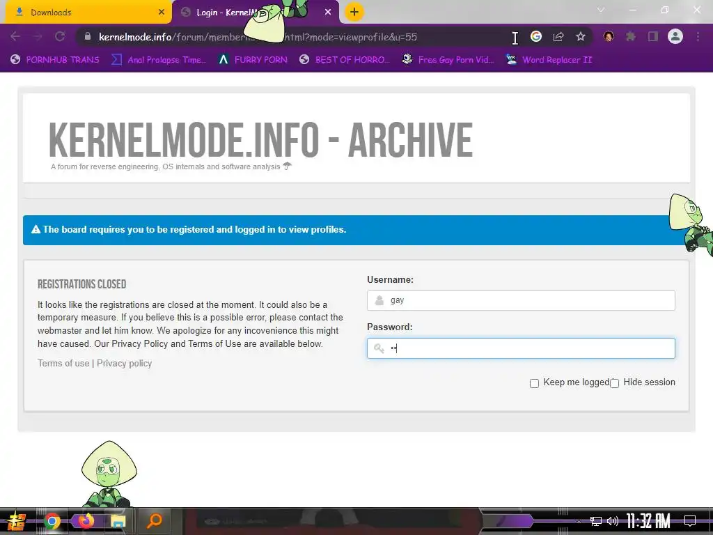Close the Downloads tab
This screenshot has width=713, height=535.
(162, 13)
